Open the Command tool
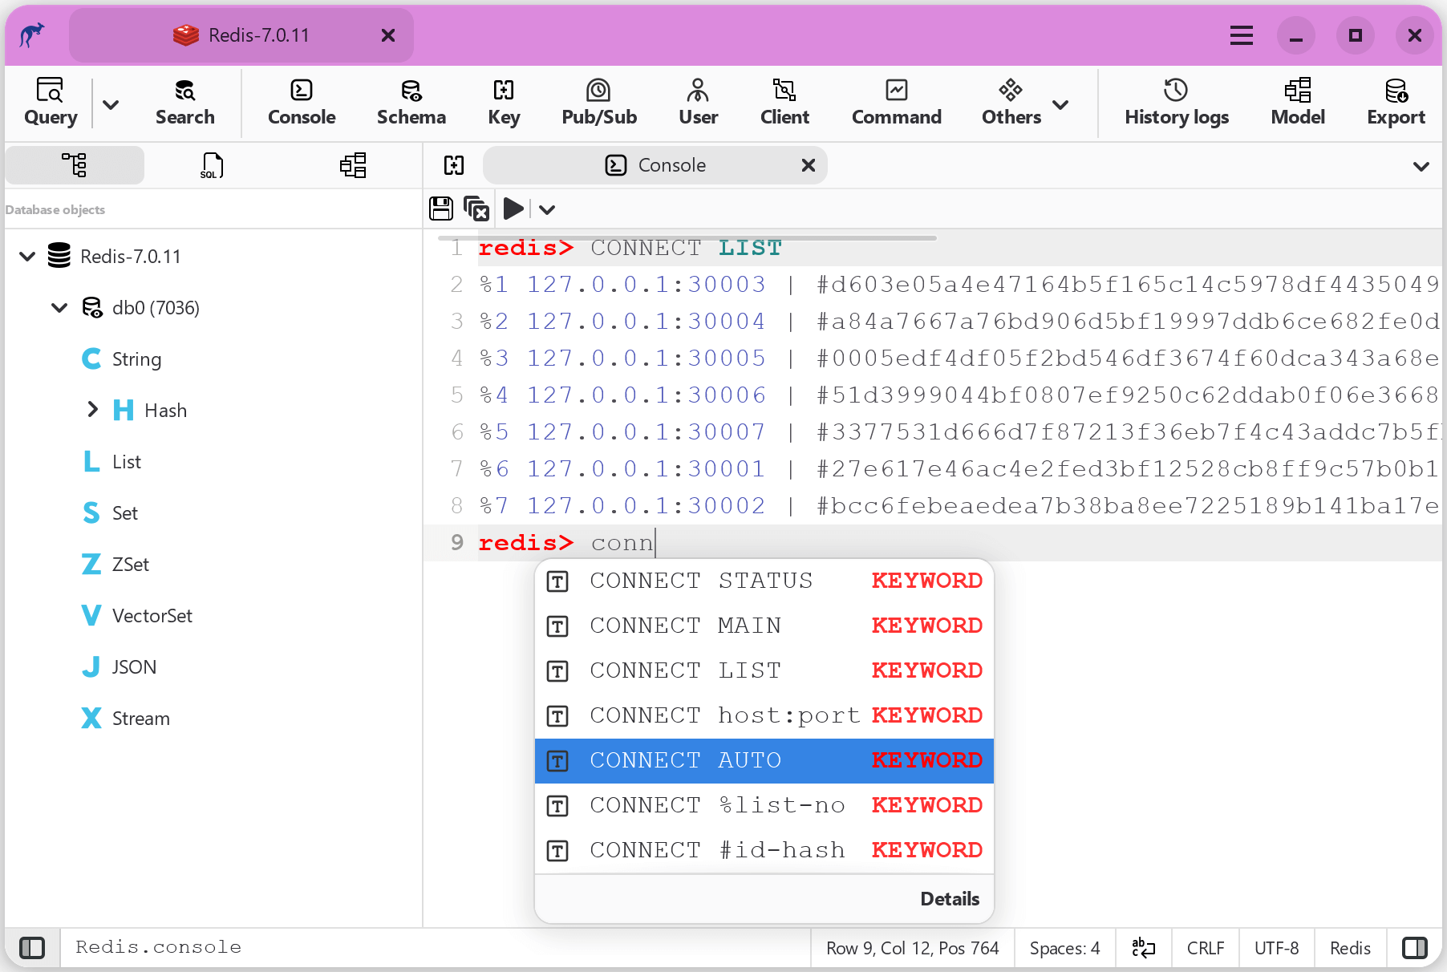 [897, 103]
